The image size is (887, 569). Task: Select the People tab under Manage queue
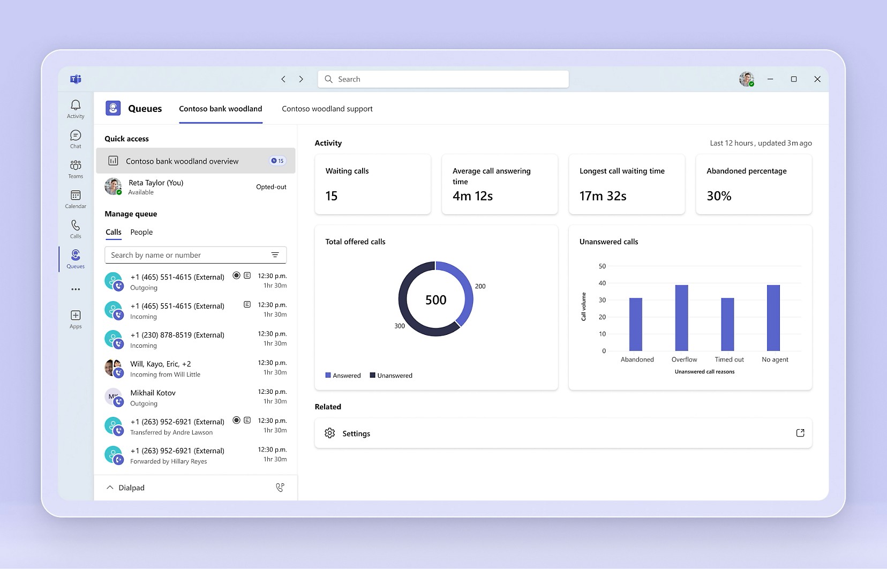click(141, 232)
